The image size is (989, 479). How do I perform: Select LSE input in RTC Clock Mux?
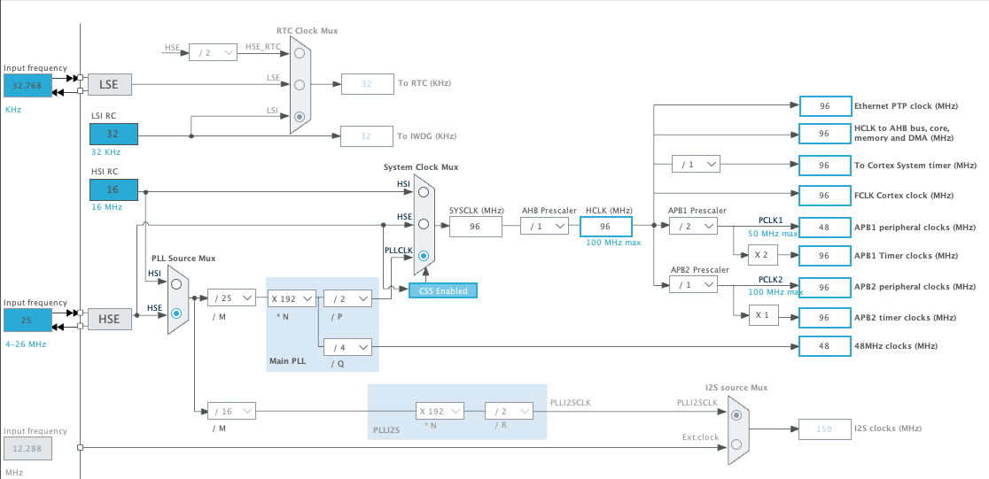click(x=300, y=84)
